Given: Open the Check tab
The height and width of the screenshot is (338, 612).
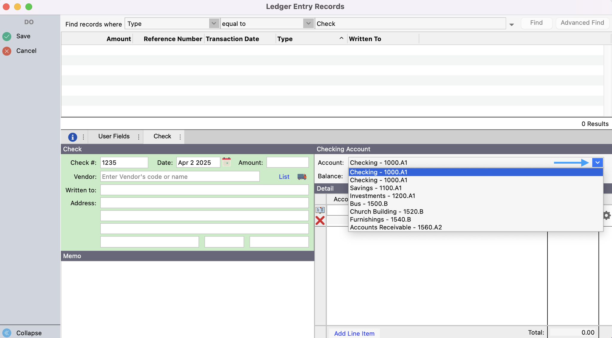Looking at the screenshot, I should [x=162, y=136].
